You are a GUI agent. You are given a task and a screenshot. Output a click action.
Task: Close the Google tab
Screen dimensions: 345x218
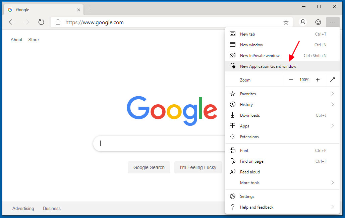(78, 10)
